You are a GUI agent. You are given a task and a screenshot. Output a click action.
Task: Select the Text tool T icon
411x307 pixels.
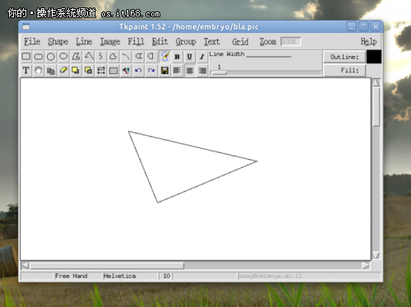(26, 71)
